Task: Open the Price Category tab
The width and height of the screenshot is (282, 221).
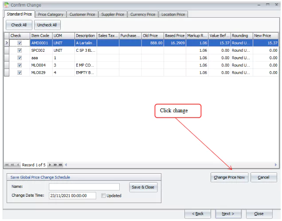Action: tap(51, 14)
